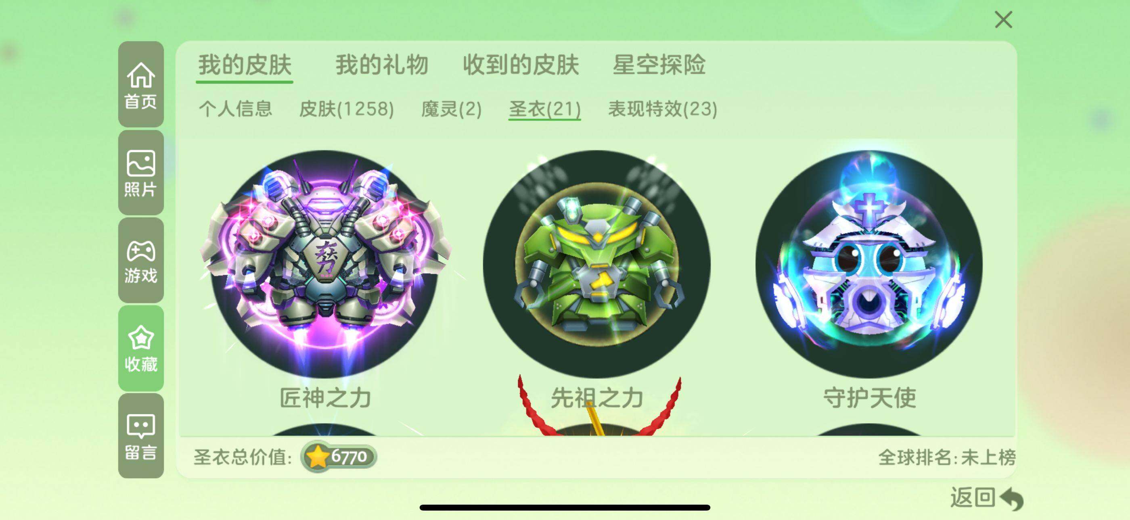Select the 收藏 star collection icon

pos(141,348)
